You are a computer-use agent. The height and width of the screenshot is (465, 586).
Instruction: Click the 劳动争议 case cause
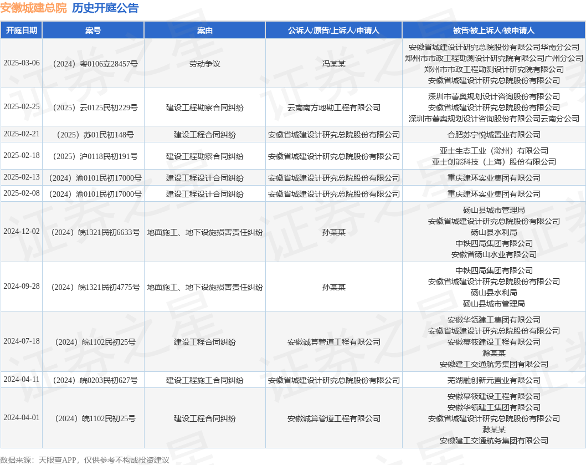click(x=205, y=64)
